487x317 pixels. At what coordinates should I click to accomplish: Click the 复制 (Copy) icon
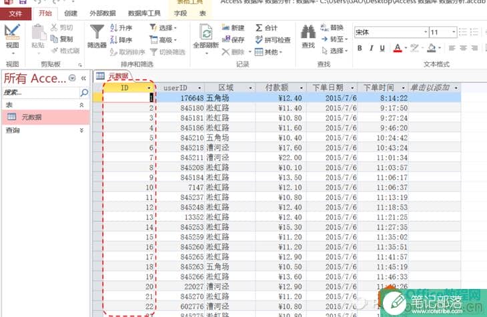(x=54, y=39)
